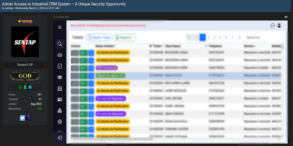Click the previous page arrow in pagination
The height and width of the screenshot is (146, 293).
coord(196,37)
